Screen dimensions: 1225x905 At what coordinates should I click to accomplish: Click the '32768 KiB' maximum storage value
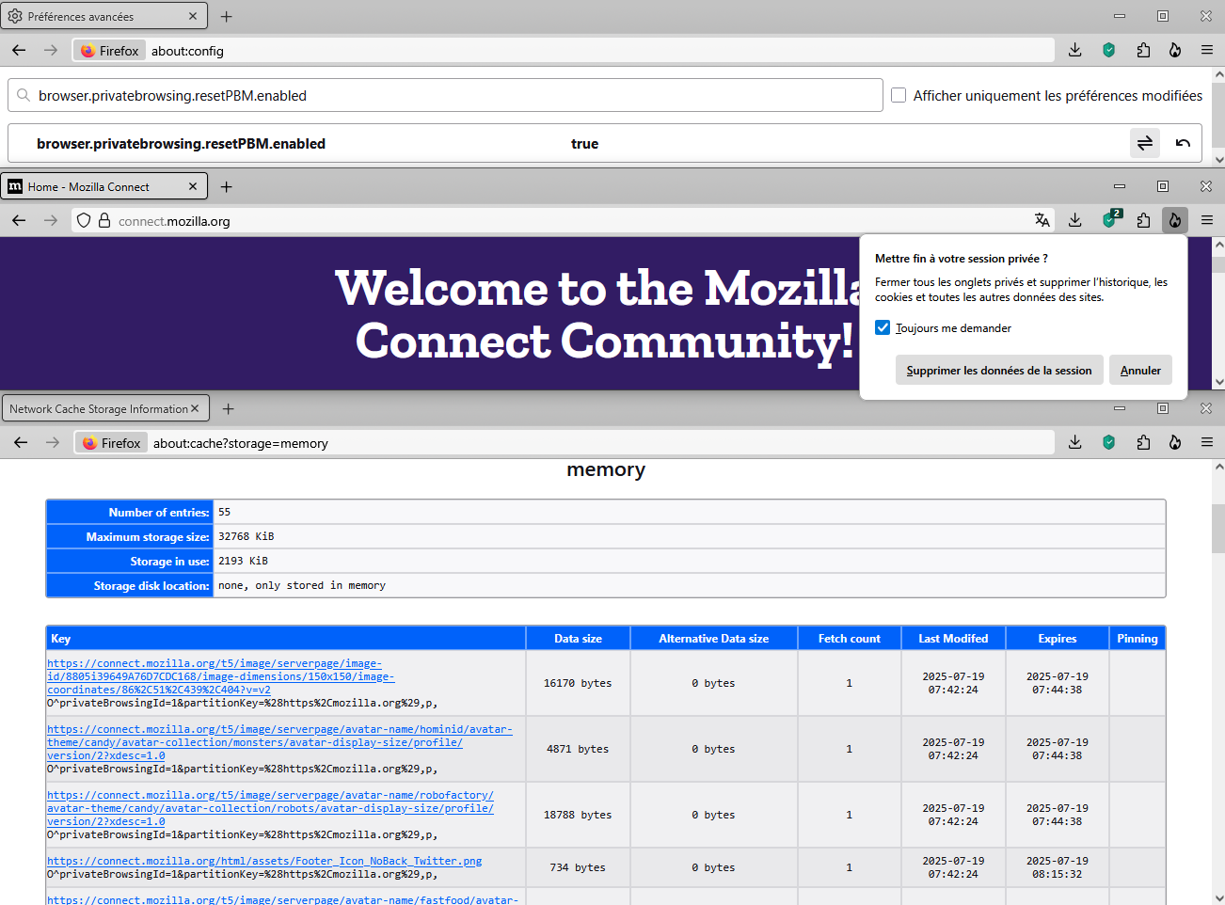point(246,536)
